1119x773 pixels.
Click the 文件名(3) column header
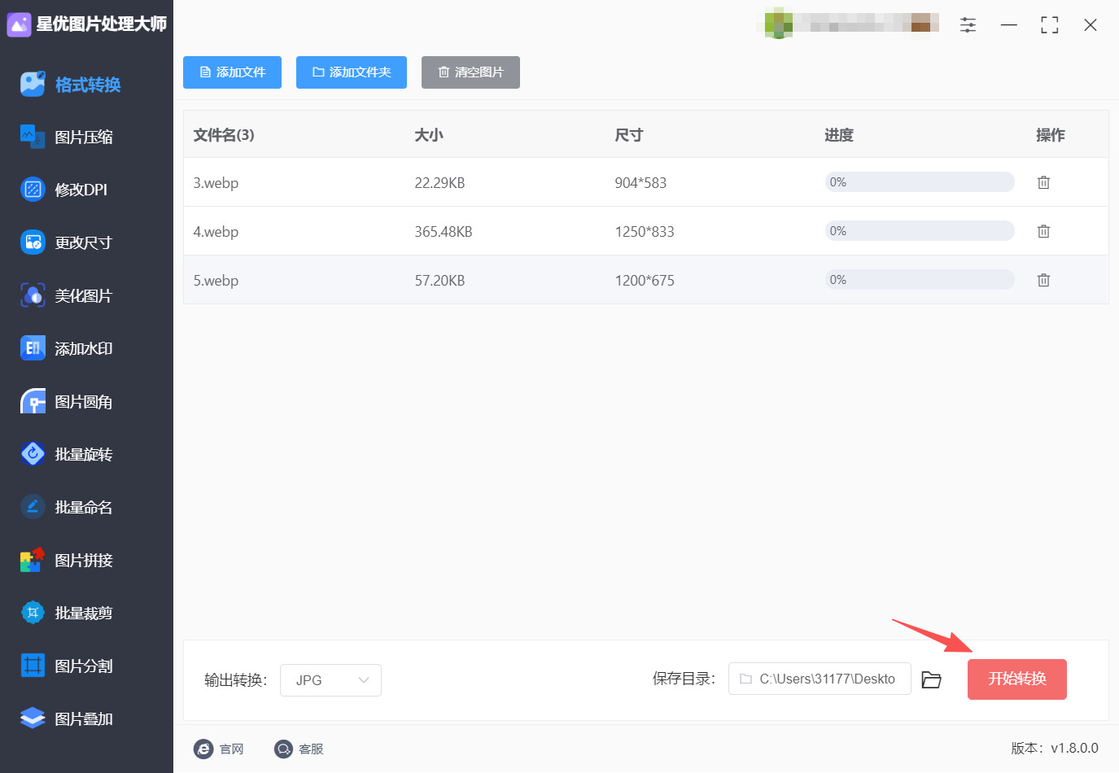click(224, 135)
